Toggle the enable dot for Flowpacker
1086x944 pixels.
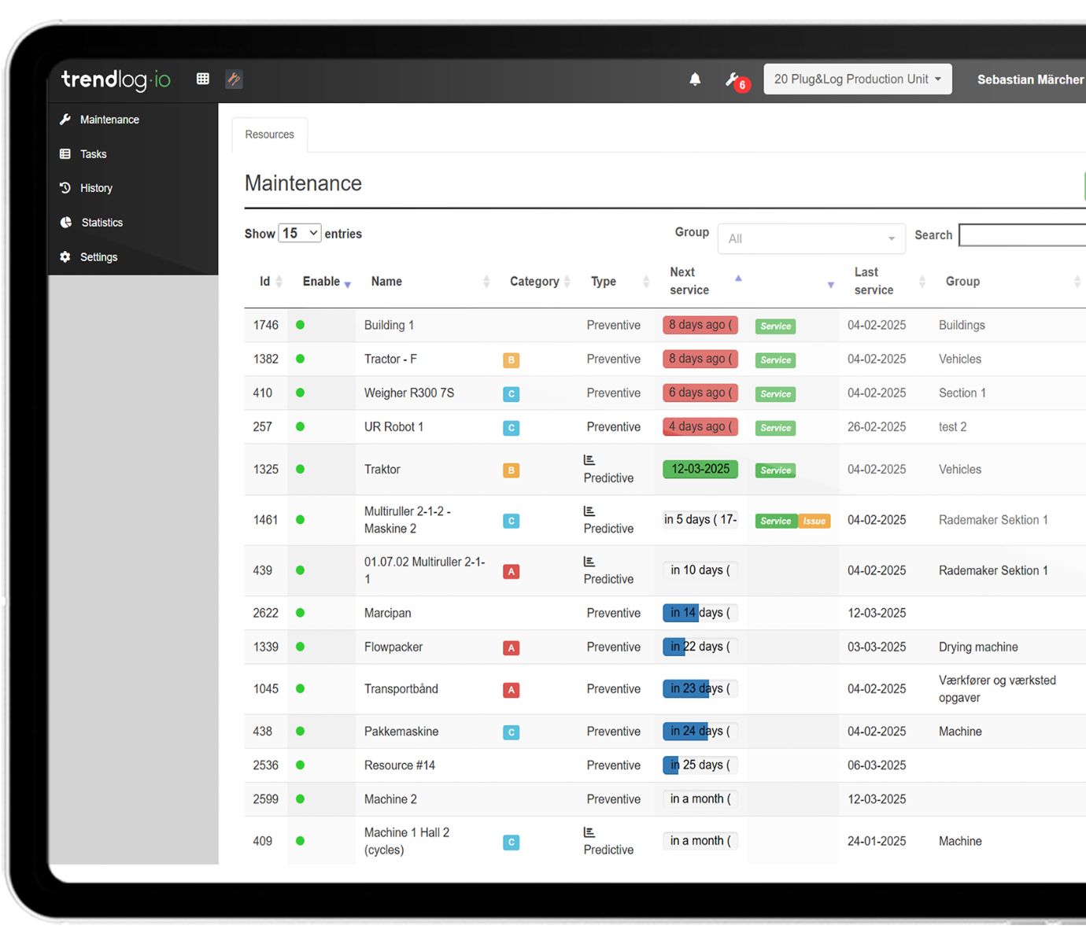coord(300,647)
